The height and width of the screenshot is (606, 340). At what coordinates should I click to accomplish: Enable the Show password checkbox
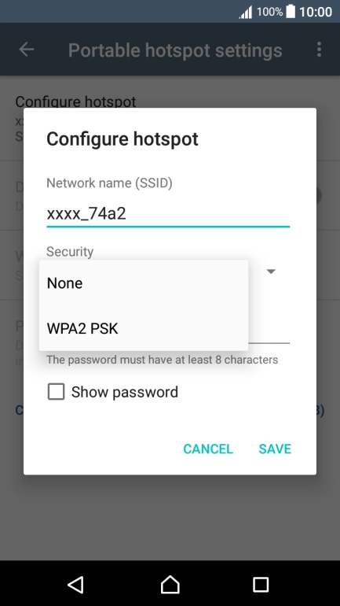coord(56,391)
